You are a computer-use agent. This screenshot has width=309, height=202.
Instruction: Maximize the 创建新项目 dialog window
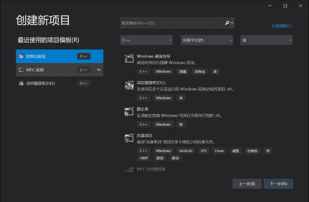[285, 6]
